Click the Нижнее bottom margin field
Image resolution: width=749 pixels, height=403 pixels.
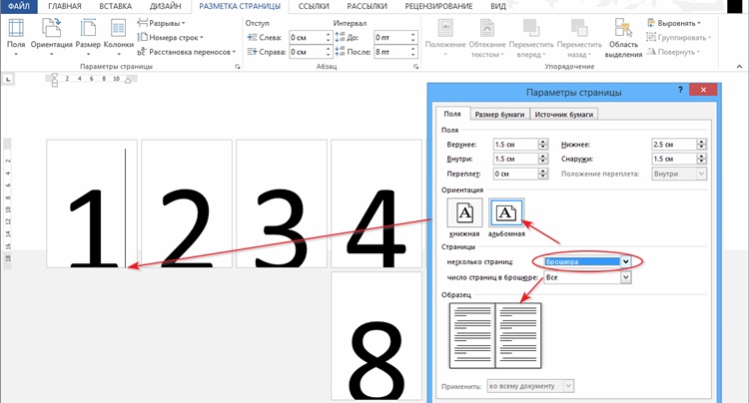[x=674, y=144]
